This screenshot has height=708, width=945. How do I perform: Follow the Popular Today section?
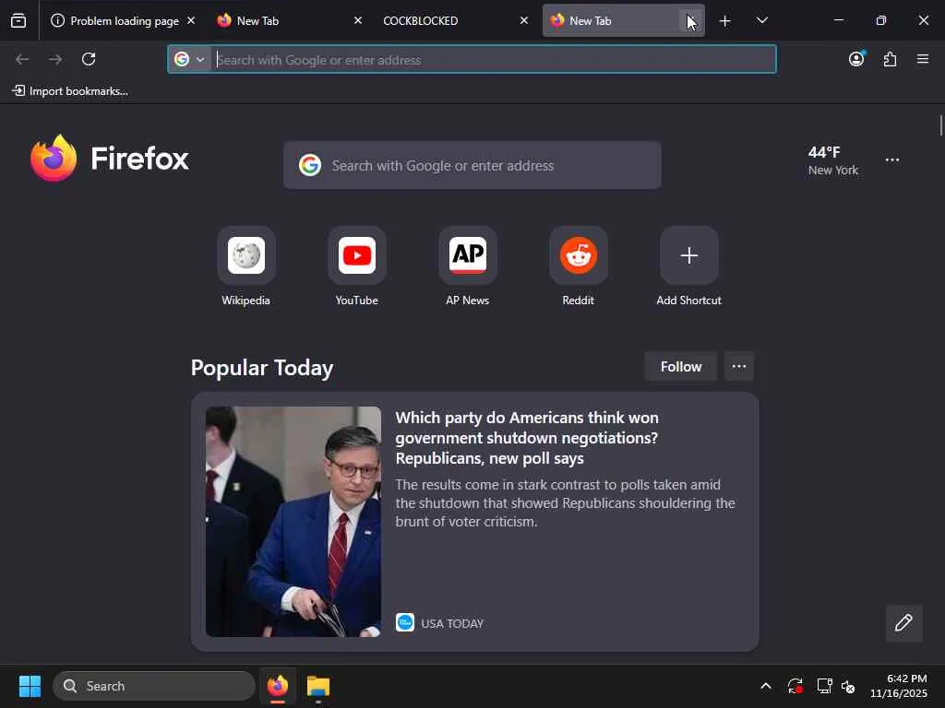[x=681, y=367]
